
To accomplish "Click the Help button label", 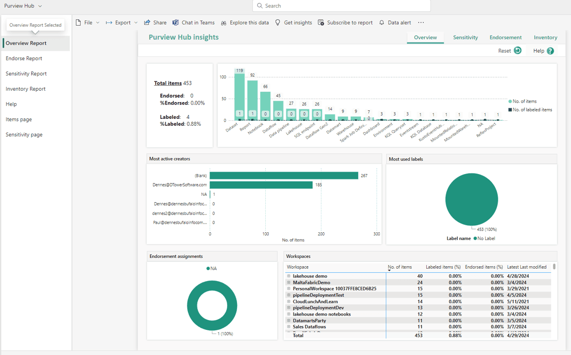I will pos(538,51).
